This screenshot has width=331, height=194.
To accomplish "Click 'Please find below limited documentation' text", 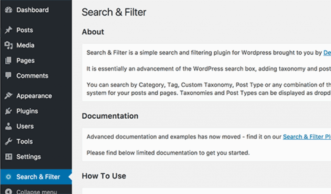I will coord(168,153).
